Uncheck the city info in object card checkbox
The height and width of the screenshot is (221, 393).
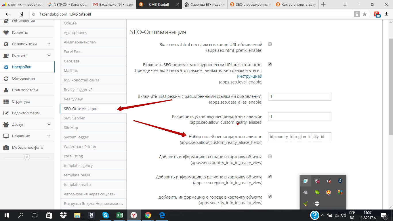pos(270,197)
